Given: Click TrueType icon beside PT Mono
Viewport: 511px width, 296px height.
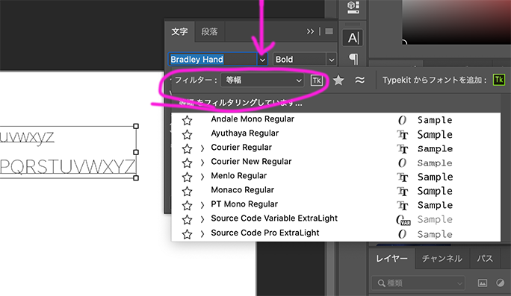Looking at the screenshot, I should (x=403, y=205).
